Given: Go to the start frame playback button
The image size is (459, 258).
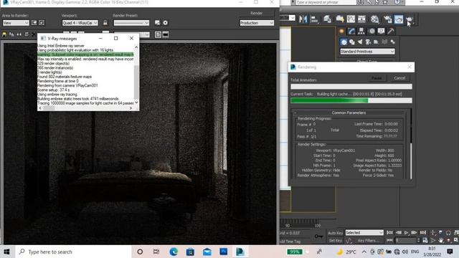Looking at the screenshot, I should point(389,233).
